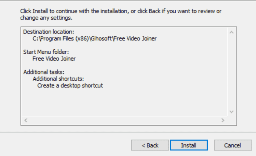256x156 pixels.
Task: Click the Install button to begin installation
Action: [x=189, y=145]
